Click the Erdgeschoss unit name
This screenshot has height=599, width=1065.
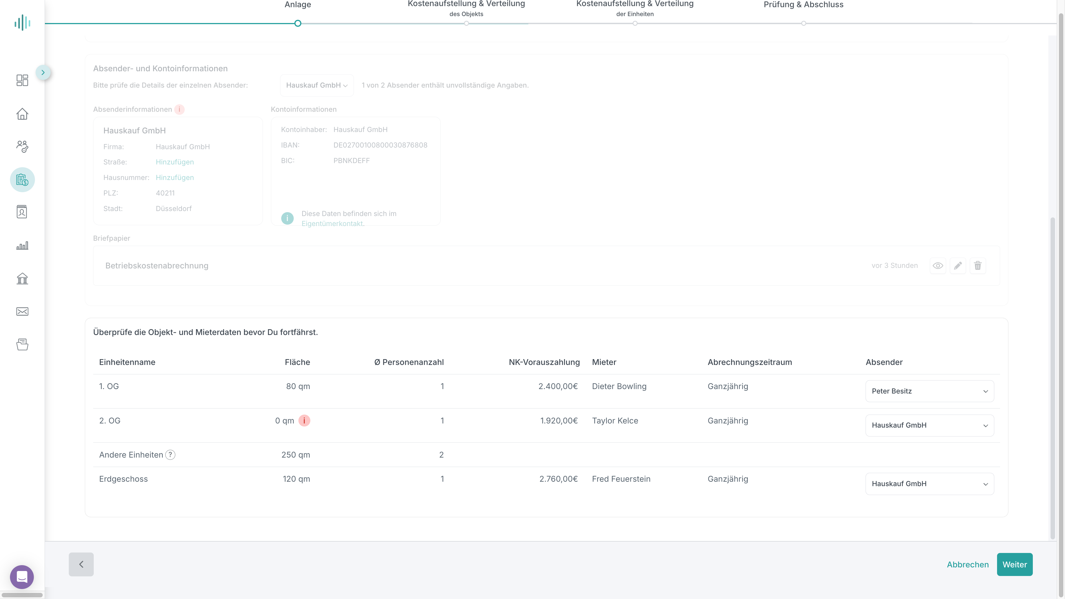point(123,479)
